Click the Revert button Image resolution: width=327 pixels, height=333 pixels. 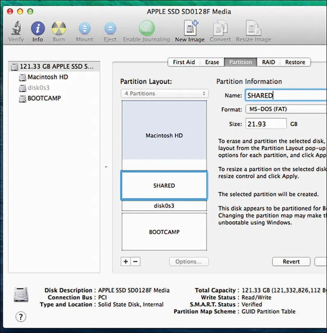coord(291,262)
